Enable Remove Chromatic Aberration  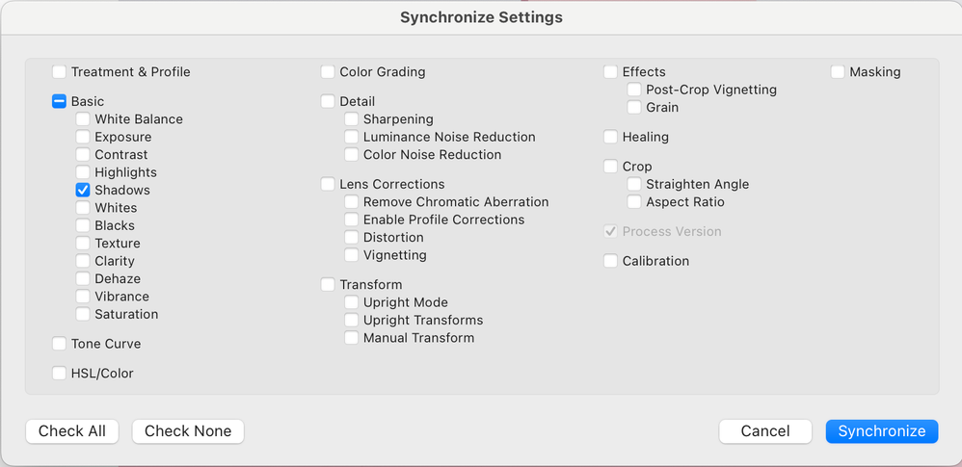click(x=352, y=202)
